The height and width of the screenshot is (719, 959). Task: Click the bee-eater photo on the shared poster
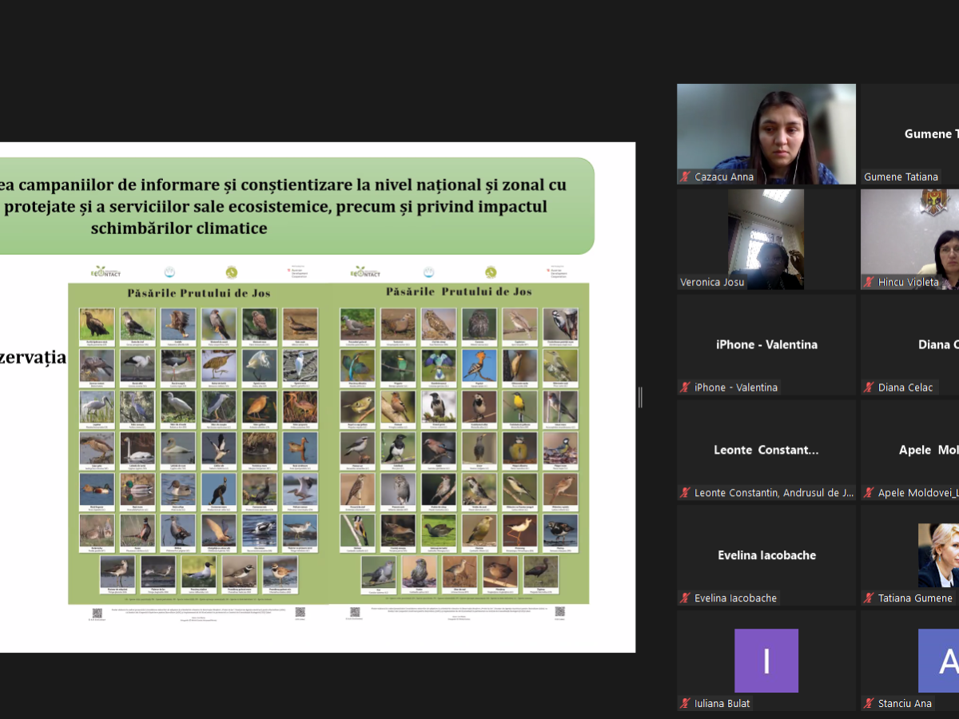point(398,365)
